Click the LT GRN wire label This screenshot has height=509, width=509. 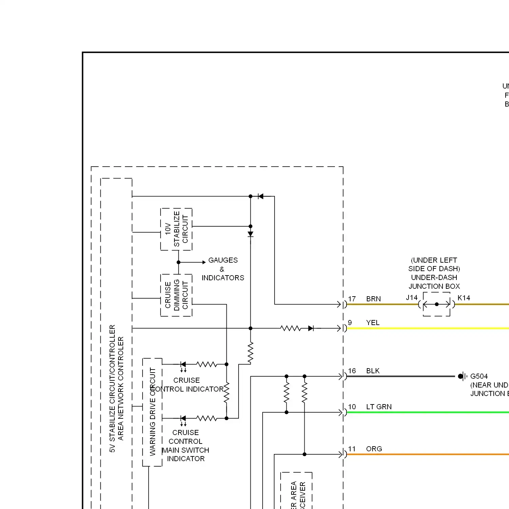[x=379, y=407]
